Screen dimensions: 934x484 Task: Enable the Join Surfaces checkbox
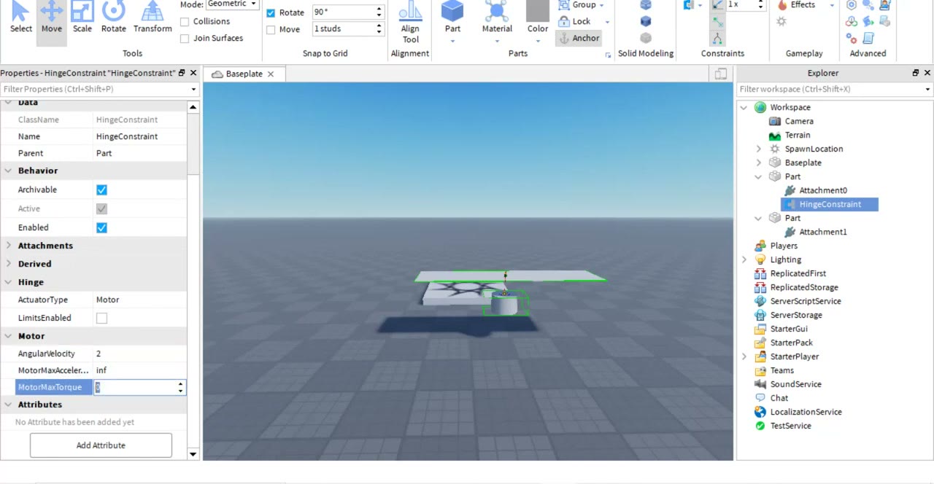click(x=185, y=39)
